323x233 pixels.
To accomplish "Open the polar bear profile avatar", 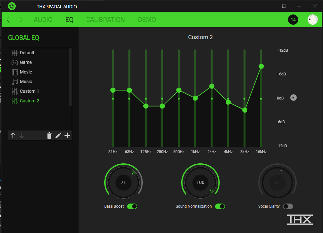I will [312, 20].
